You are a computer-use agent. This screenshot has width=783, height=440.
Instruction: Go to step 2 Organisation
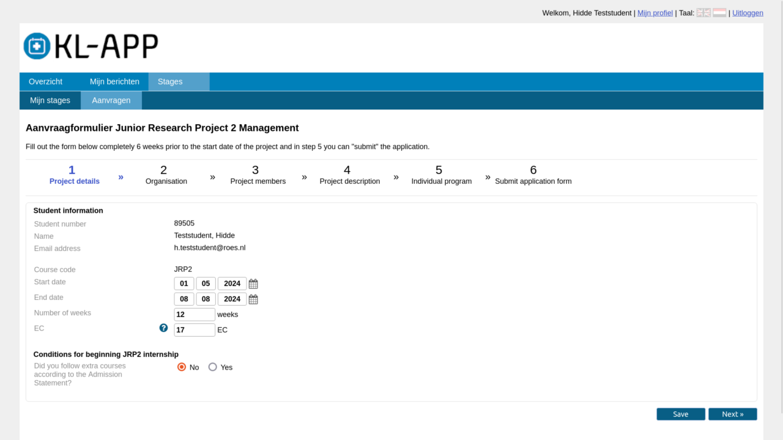tap(166, 175)
